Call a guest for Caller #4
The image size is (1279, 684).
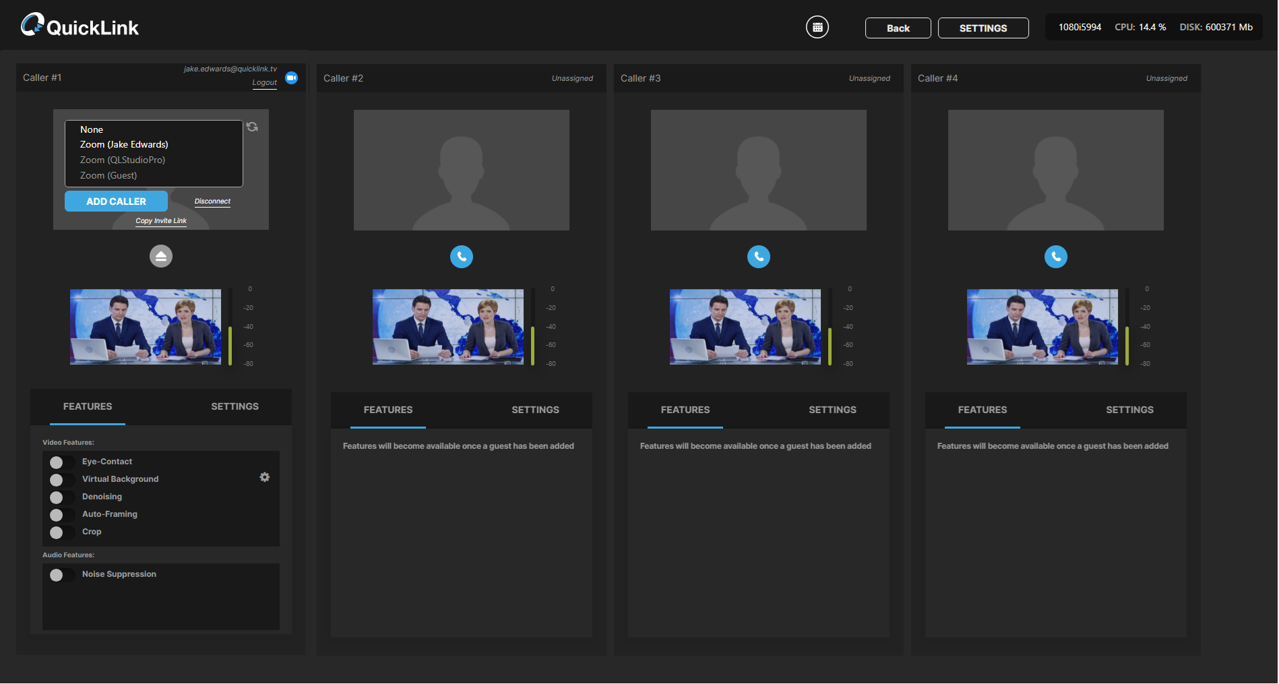pos(1056,257)
